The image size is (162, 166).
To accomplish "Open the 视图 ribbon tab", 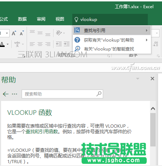I will click(x=60, y=19).
